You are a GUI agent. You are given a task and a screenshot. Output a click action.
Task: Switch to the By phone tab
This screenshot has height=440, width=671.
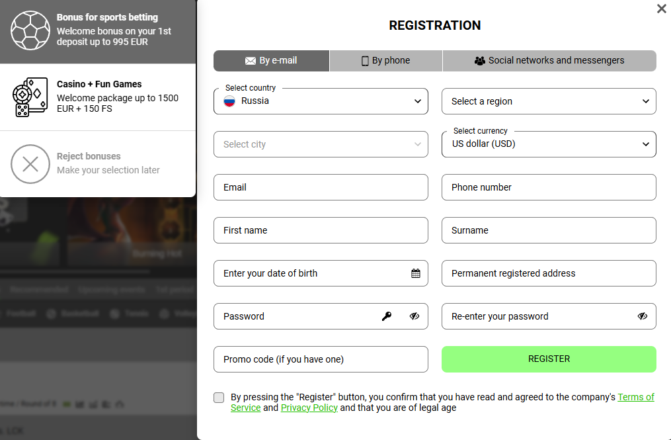[x=385, y=61]
